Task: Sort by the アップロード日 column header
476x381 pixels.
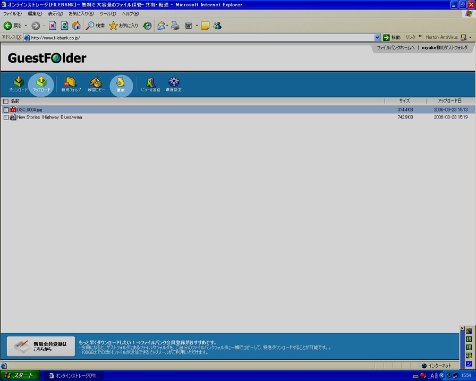Action: point(449,101)
